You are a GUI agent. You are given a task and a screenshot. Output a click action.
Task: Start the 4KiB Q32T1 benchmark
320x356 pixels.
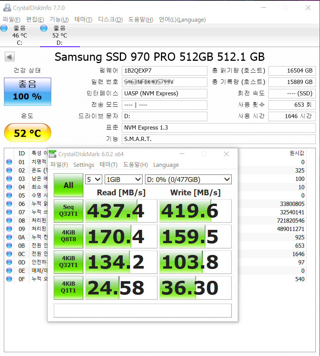point(68,262)
